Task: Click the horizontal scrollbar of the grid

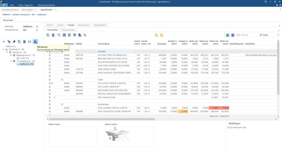Action: tap(102, 119)
